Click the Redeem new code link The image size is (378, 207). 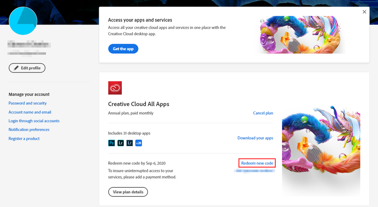257,163
